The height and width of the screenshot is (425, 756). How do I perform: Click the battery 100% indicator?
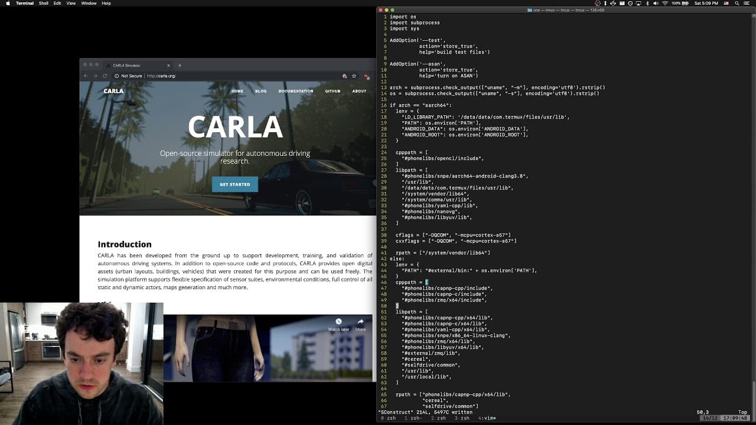680,3
